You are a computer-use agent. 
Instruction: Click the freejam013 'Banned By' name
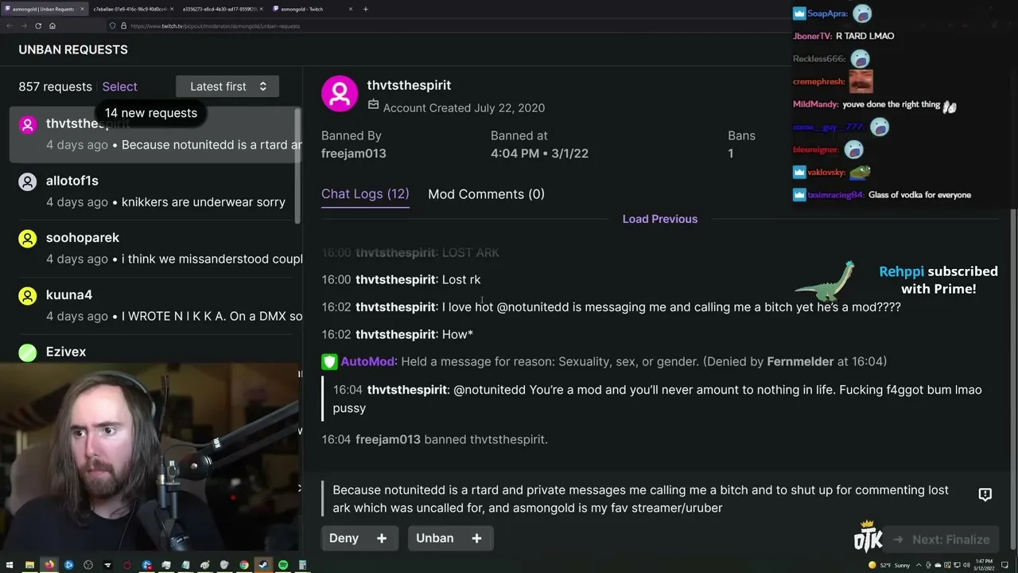click(353, 154)
